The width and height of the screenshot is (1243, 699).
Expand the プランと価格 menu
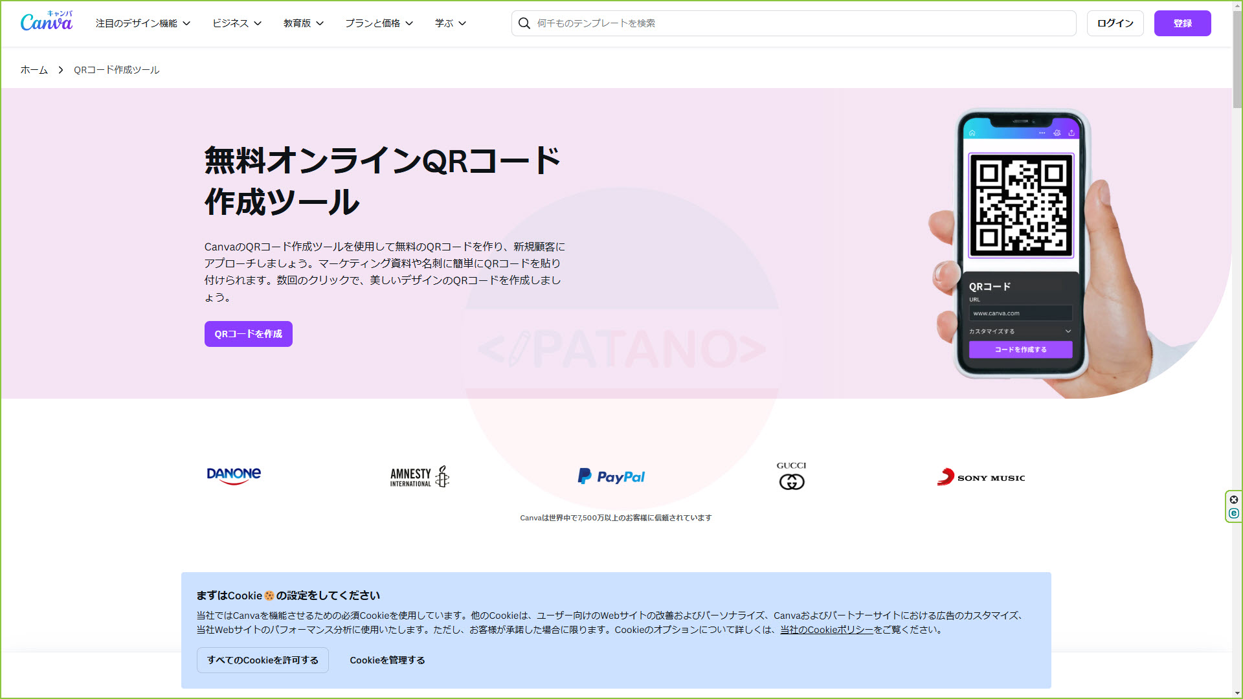[x=379, y=23]
